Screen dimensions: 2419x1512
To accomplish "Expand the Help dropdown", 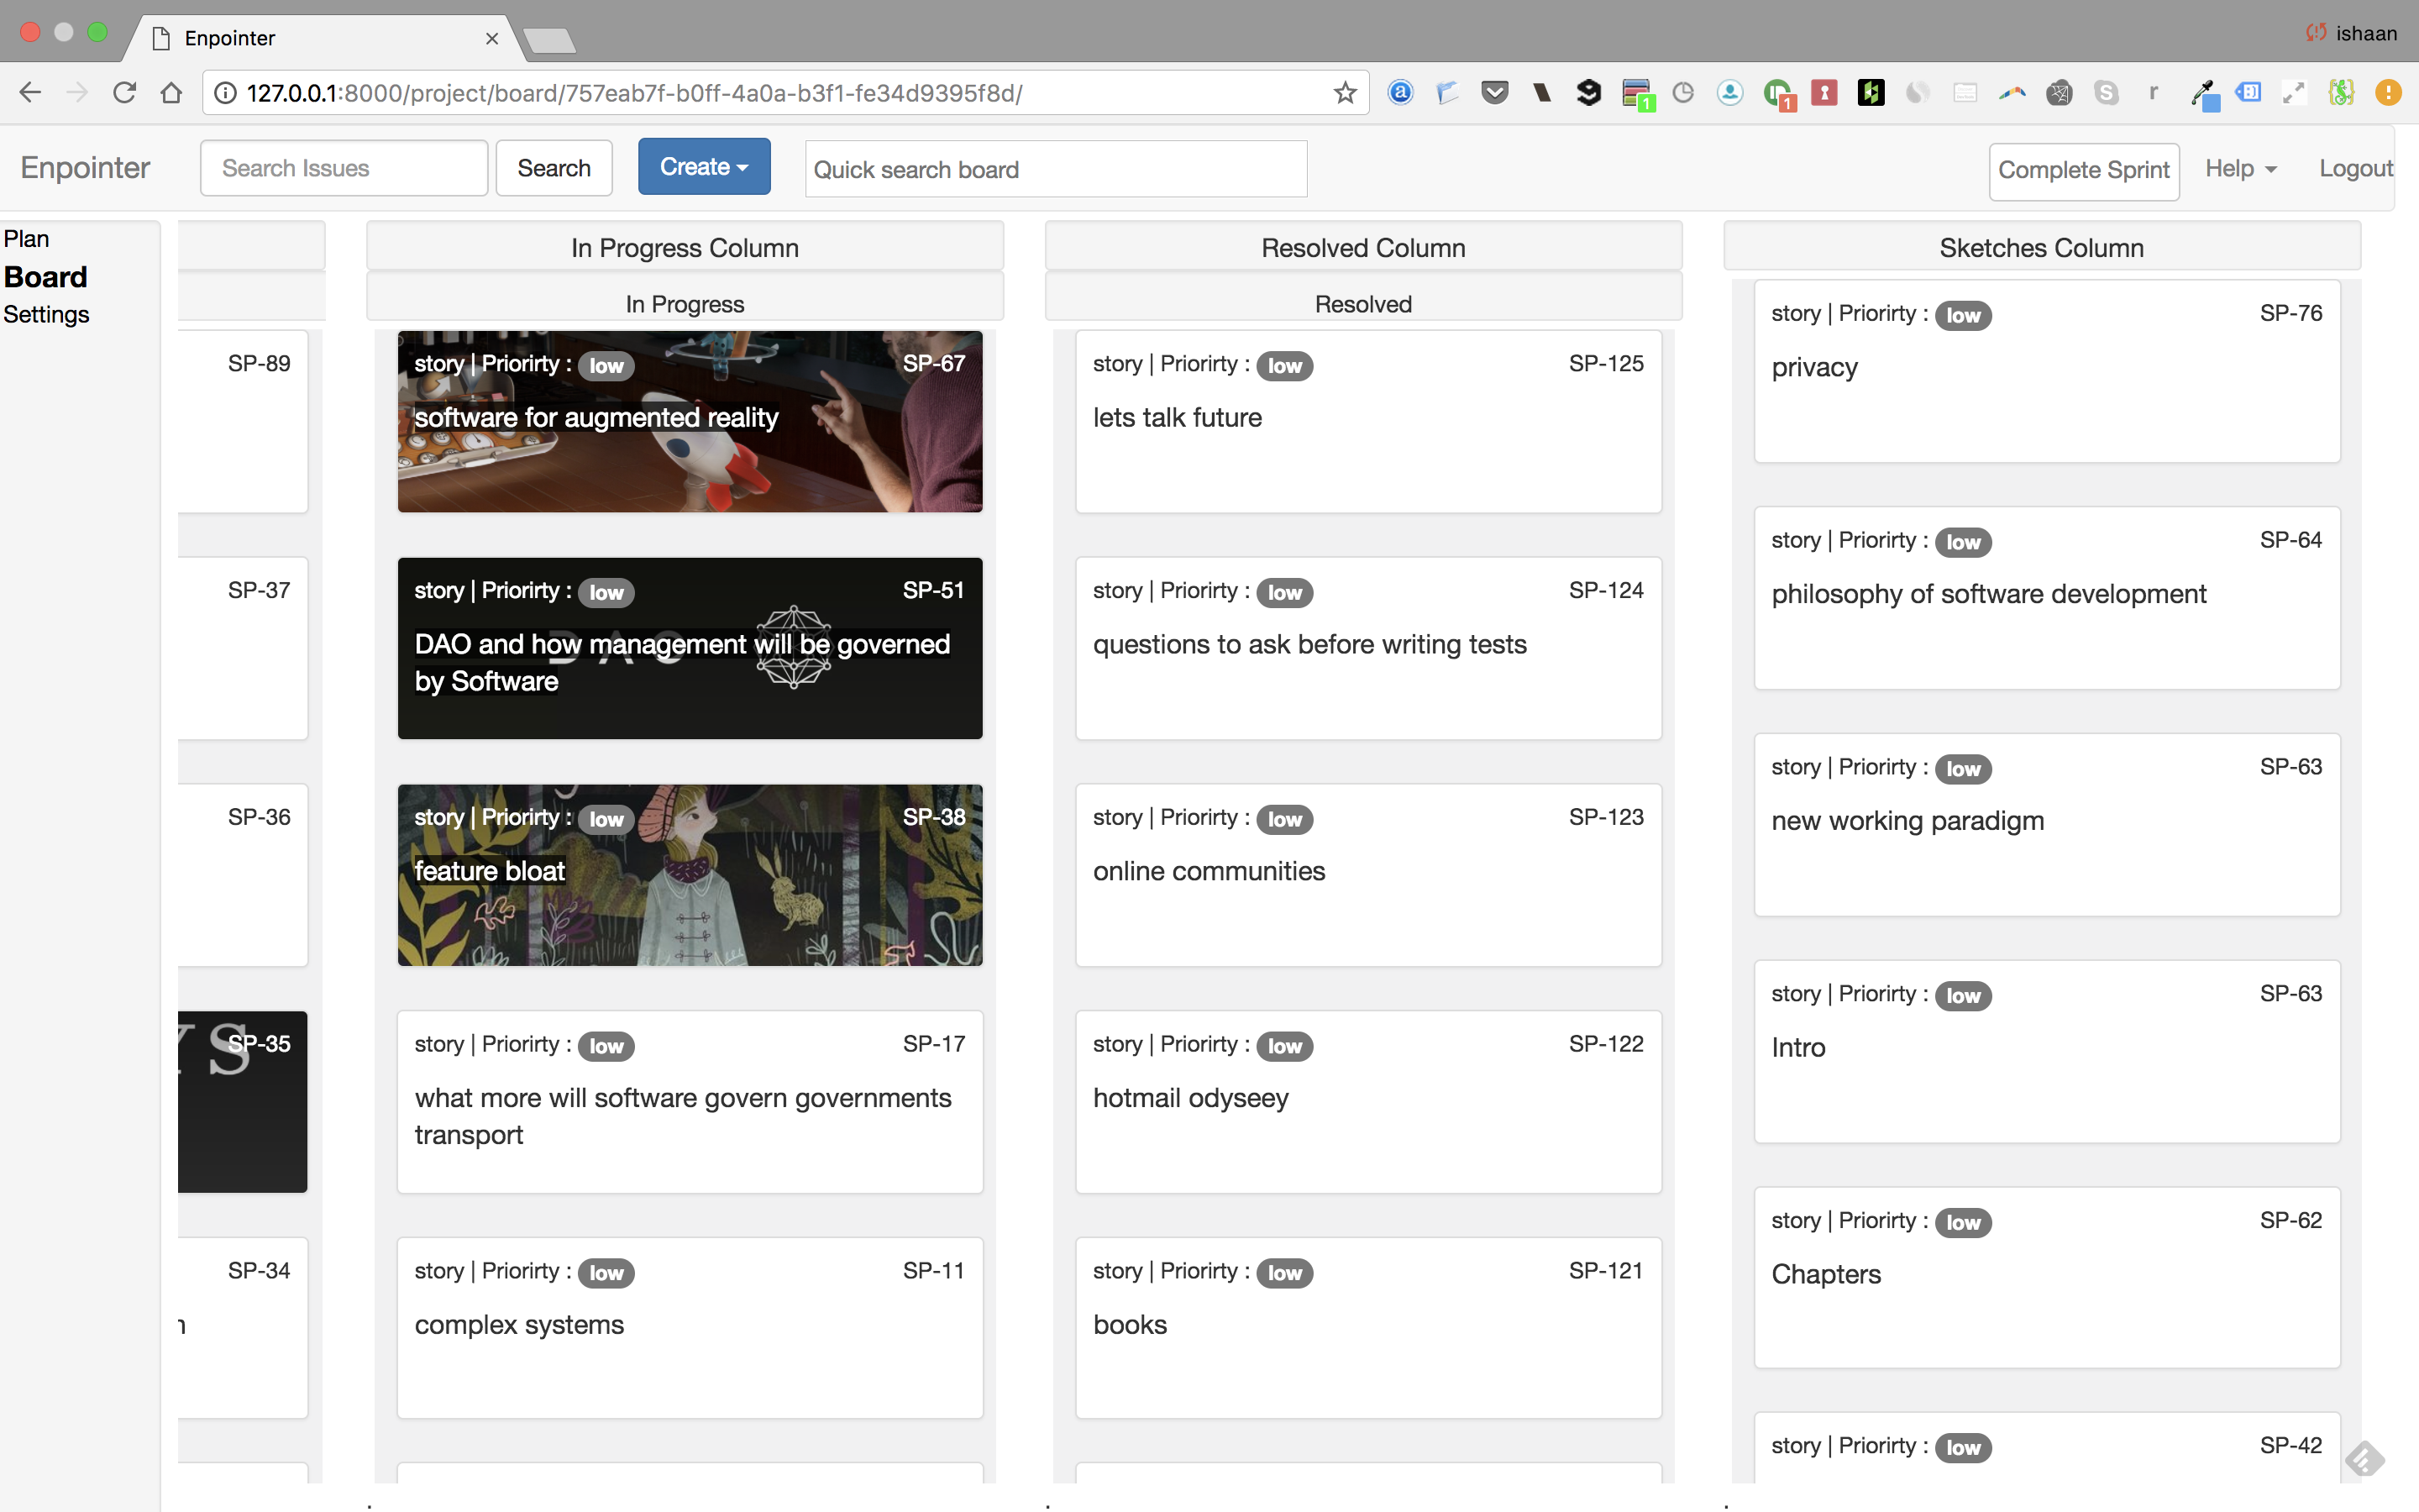I will coord(2240,169).
